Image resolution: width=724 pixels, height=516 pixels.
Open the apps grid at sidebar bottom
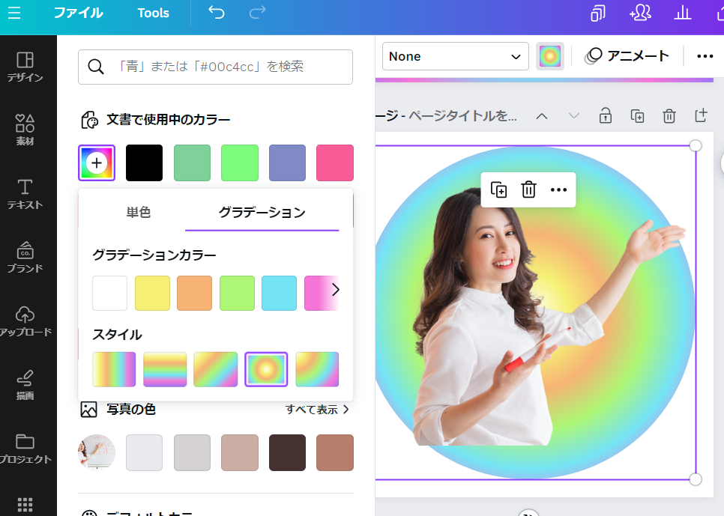(25, 505)
